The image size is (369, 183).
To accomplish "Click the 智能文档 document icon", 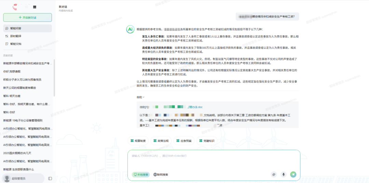I will tap(6, 44).
